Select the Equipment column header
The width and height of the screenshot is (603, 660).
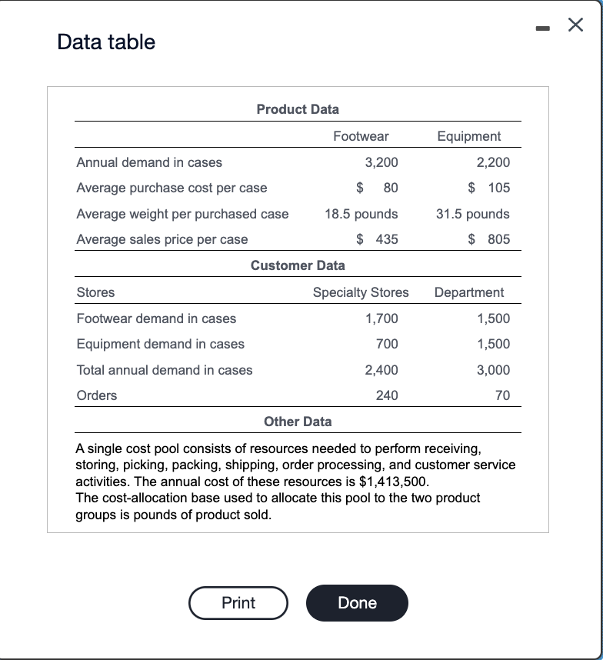click(x=470, y=135)
